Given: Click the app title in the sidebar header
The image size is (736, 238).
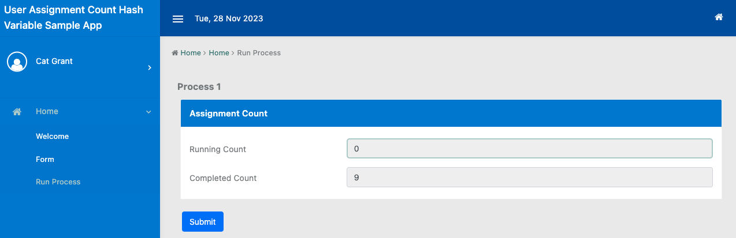Looking at the screenshot, I should (73, 18).
